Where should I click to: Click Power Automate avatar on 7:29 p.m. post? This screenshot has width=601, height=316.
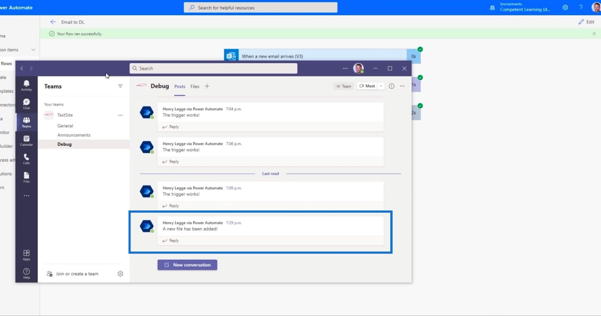click(146, 226)
